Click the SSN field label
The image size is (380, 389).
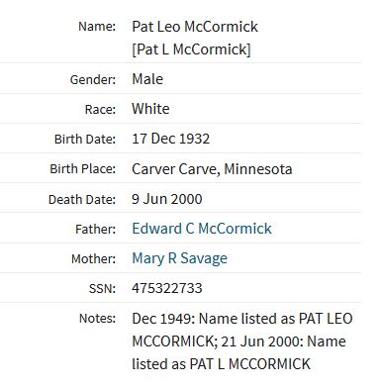(x=102, y=288)
